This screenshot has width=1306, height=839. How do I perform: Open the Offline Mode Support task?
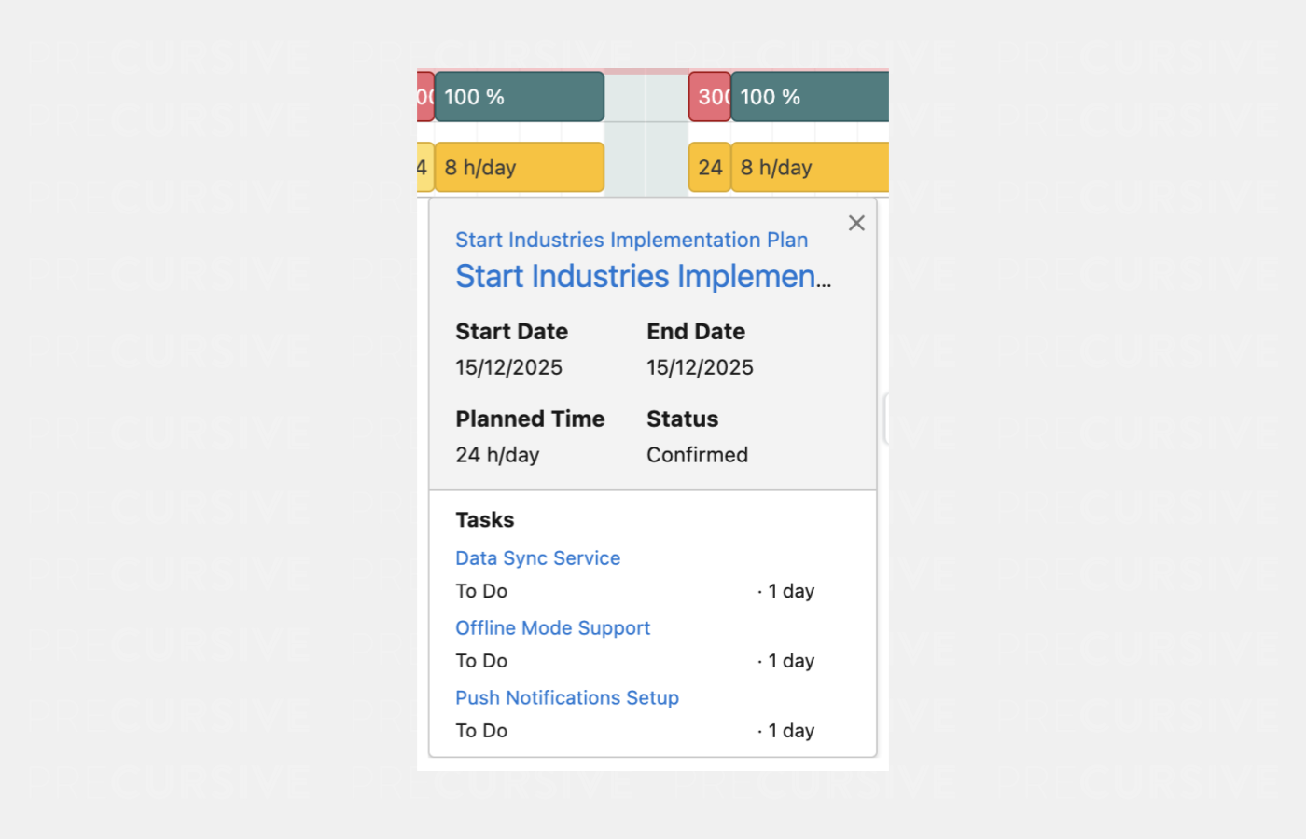coord(552,628)
